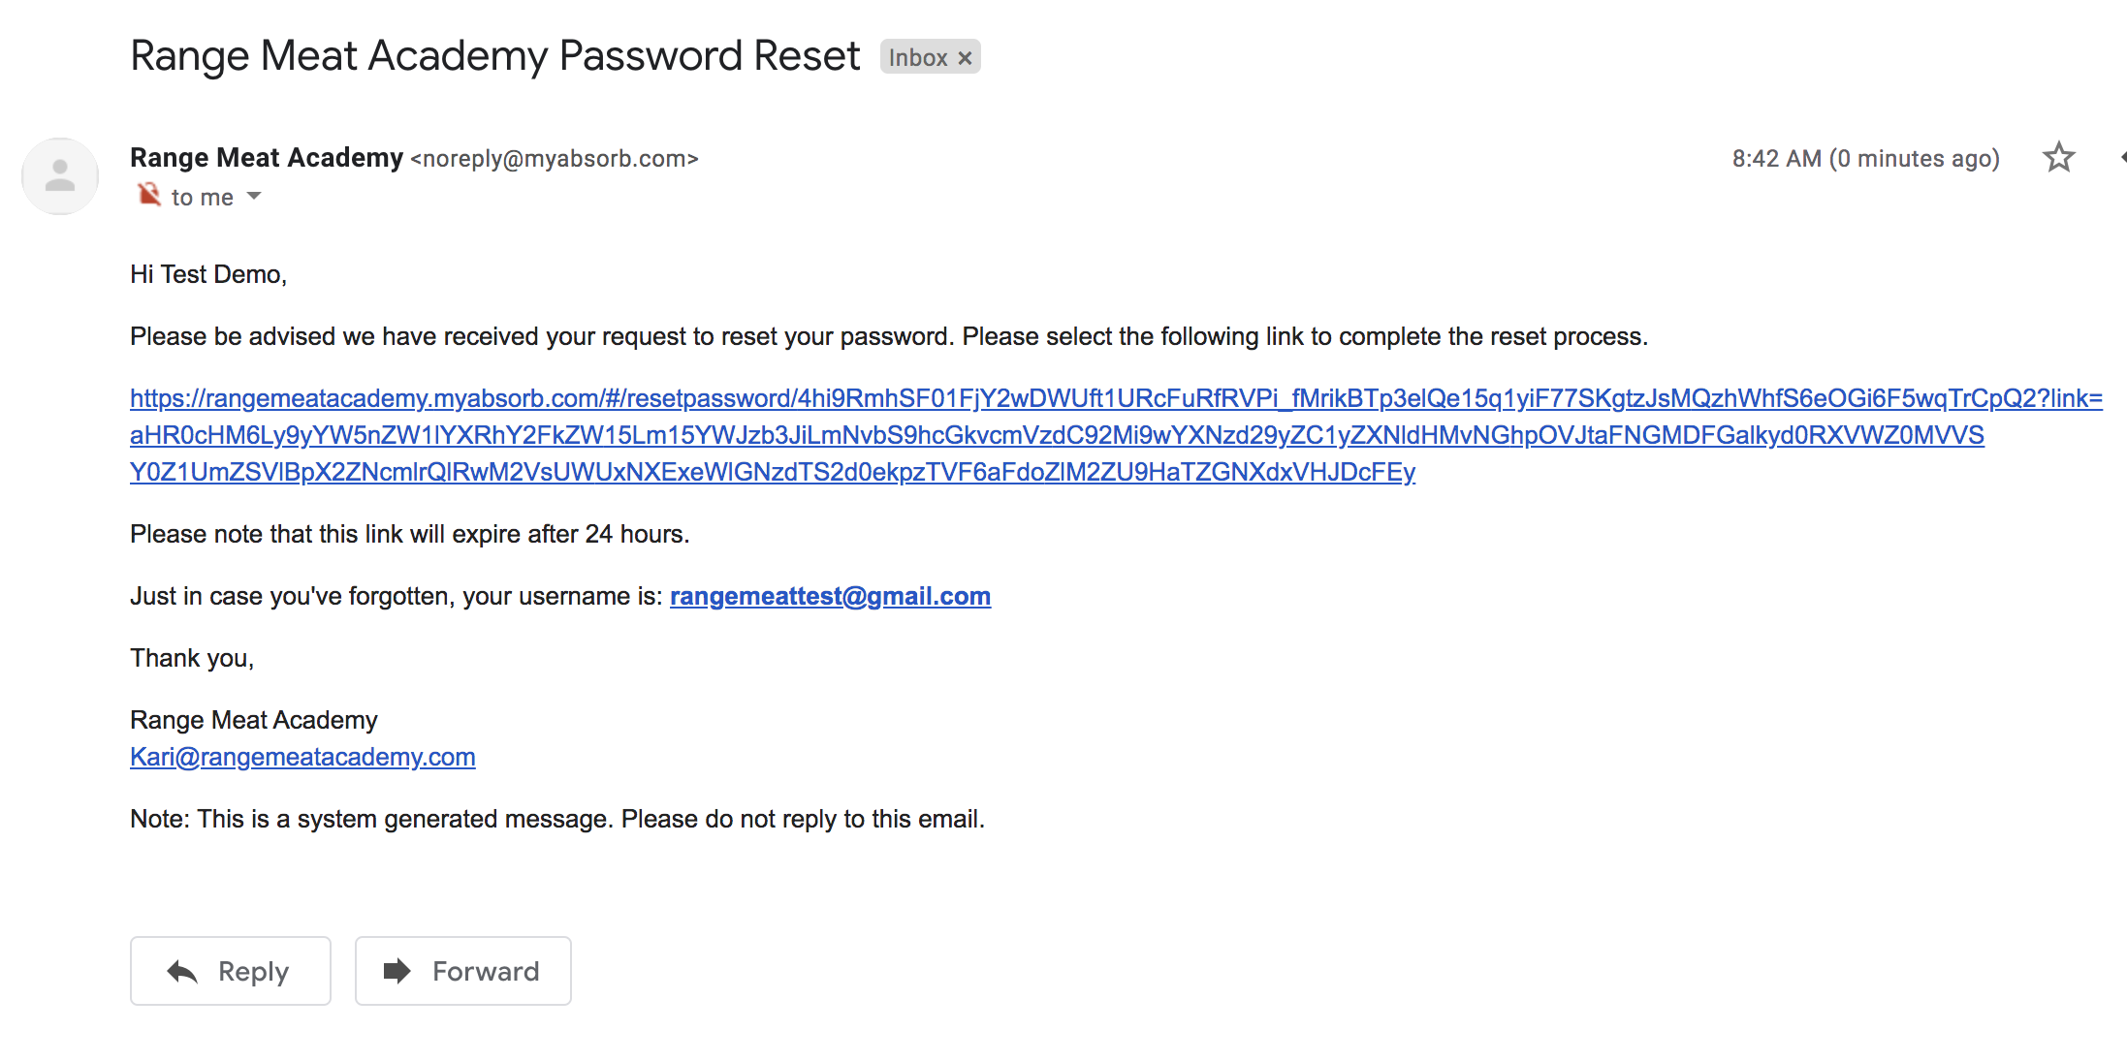Screen dimensions: 2127x1062
Task: Click the sender's gray profile avatar
Action: [60, 176]
